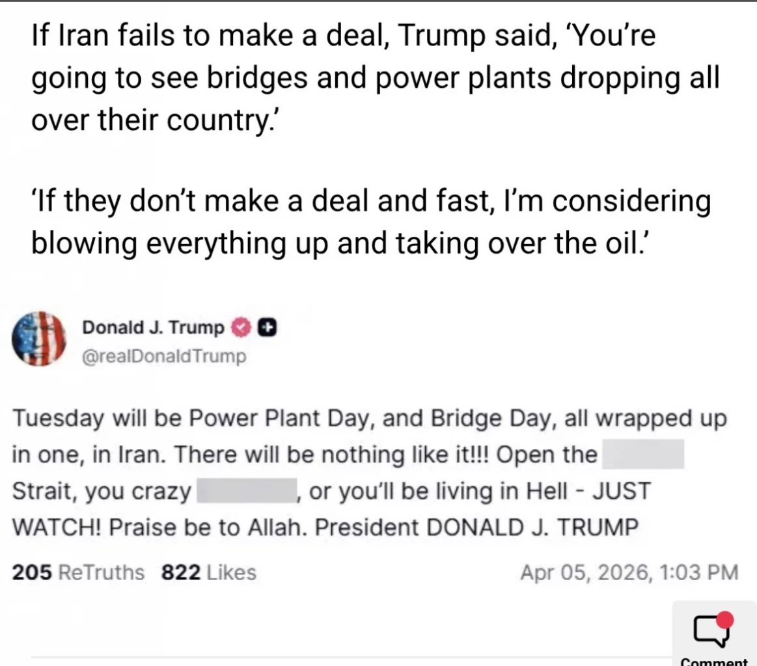757x666 pixels.
Task: View the 822 Likes list
Action: [x=208, y=572]
